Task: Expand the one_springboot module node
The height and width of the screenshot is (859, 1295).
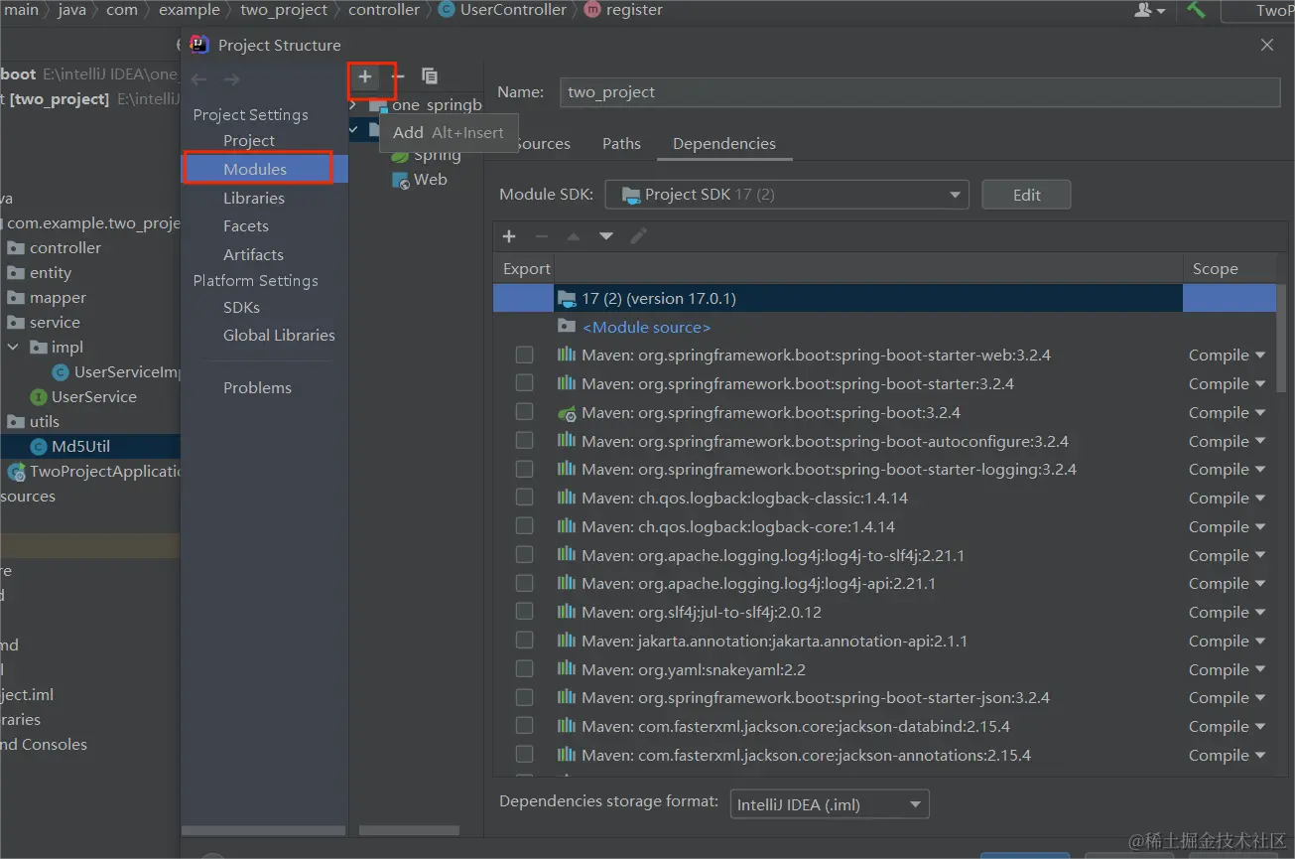Action: pos(353,104)
